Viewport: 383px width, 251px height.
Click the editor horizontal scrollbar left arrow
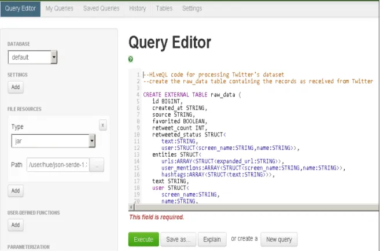click(131, 207)
